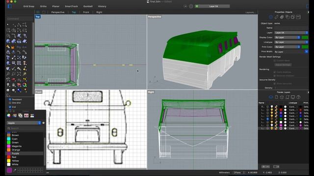
Task: Toggle the Custom Mesh checkbox
Action: pyautogui.click(x=275, y=61)
